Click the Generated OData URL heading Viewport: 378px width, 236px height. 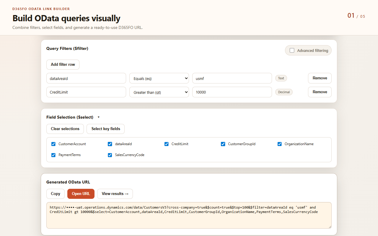(x=68, y=182)
